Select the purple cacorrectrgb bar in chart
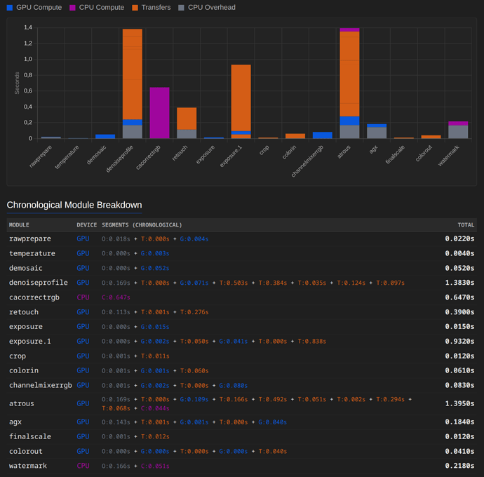The image size is (484, 477). [159, 112]
